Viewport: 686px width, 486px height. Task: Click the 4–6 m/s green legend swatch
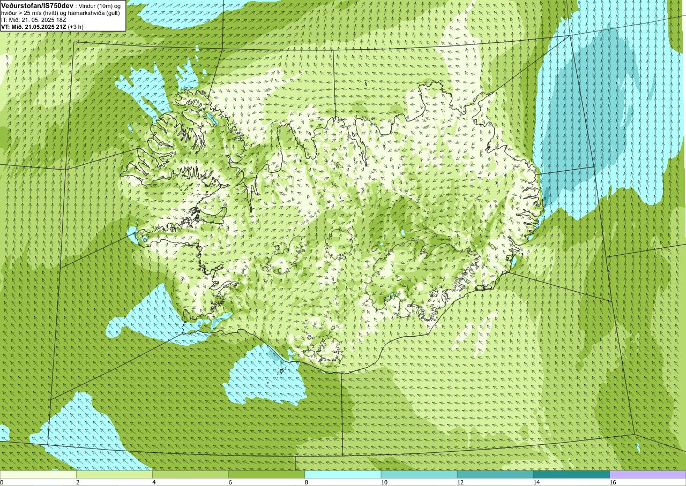click(190, 474)
